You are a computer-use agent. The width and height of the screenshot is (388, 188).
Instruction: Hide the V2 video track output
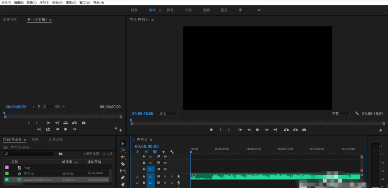coord(165,163)
